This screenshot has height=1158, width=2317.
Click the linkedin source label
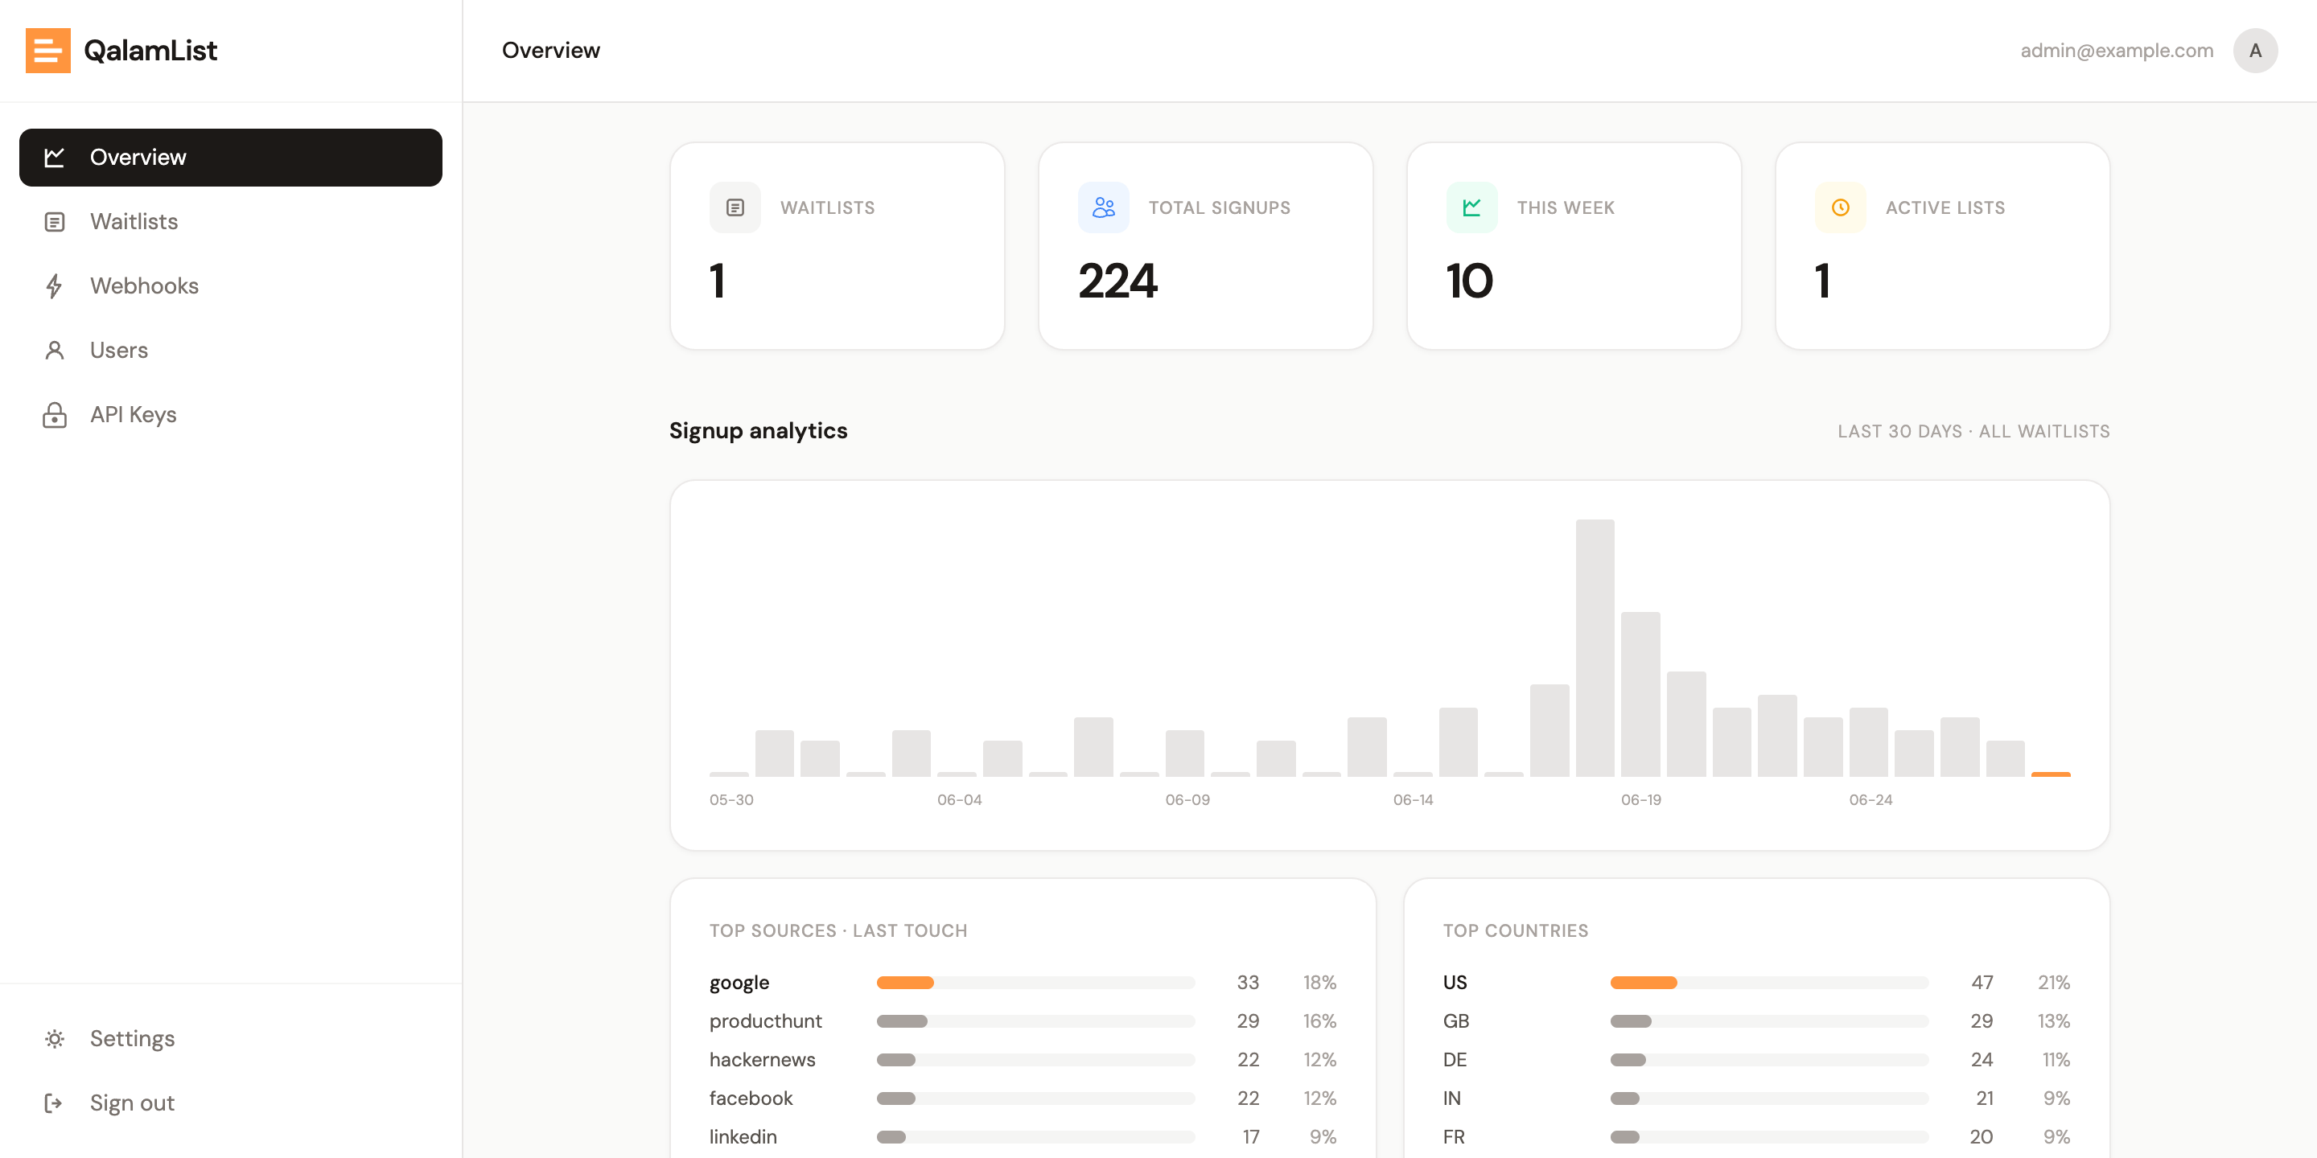pos(742,1137)
